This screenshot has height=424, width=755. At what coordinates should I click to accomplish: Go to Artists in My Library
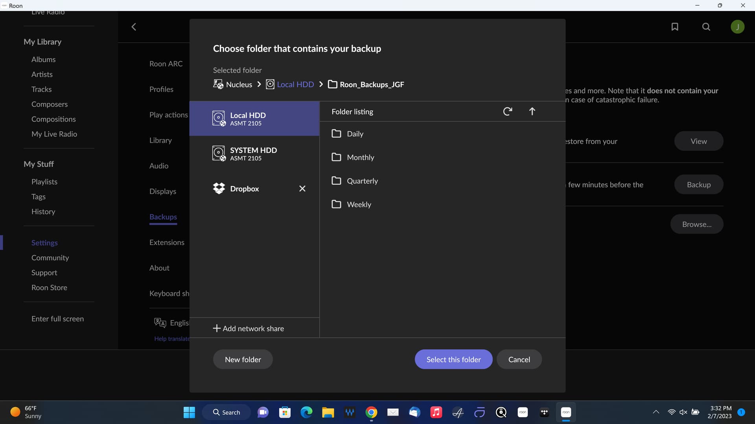(x=42, y=74)
